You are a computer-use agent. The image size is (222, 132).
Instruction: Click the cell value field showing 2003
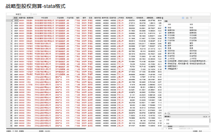click(121, 14)
